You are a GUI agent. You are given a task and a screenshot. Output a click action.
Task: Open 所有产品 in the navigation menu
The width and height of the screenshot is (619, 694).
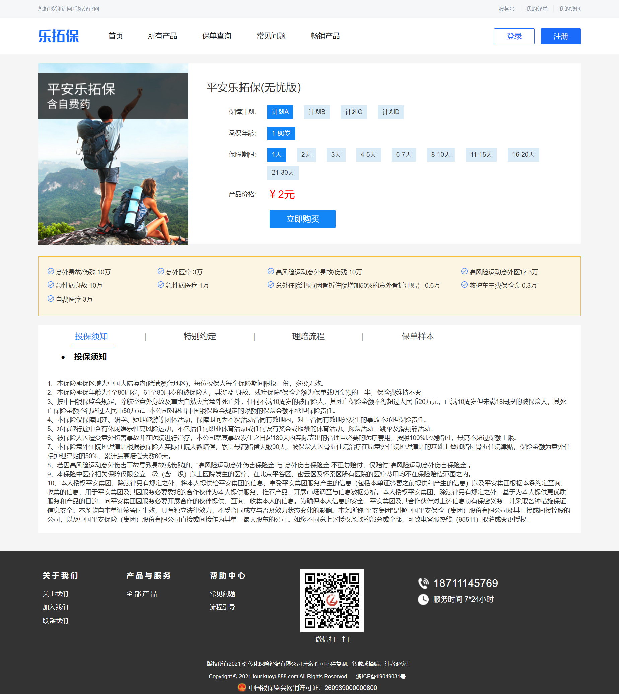coord(162,36)
